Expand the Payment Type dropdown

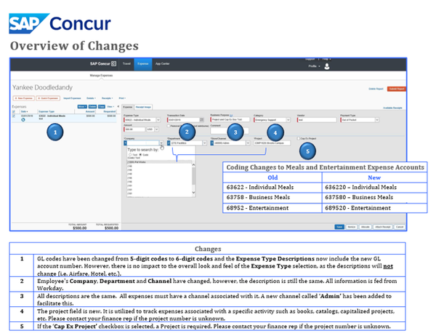point(377,120)
